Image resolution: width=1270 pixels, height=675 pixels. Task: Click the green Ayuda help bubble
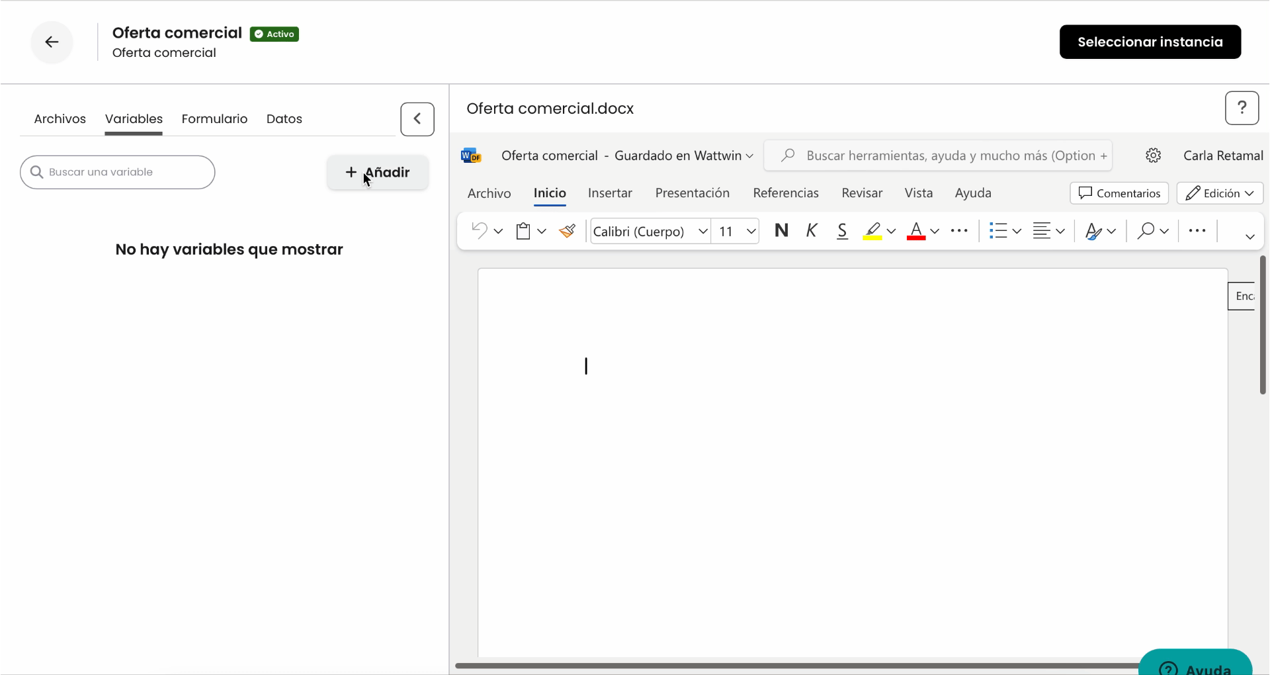1195,664
